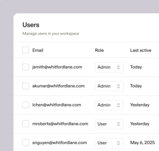
Task: Open the role dropdown for jsmith
Action: click(109, 67)
